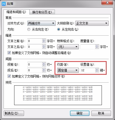The height and width of the screenshot is (120, 115).
Task: Open the 大纲级别 dropdown showing 正文文本
Action: (92, 23)
